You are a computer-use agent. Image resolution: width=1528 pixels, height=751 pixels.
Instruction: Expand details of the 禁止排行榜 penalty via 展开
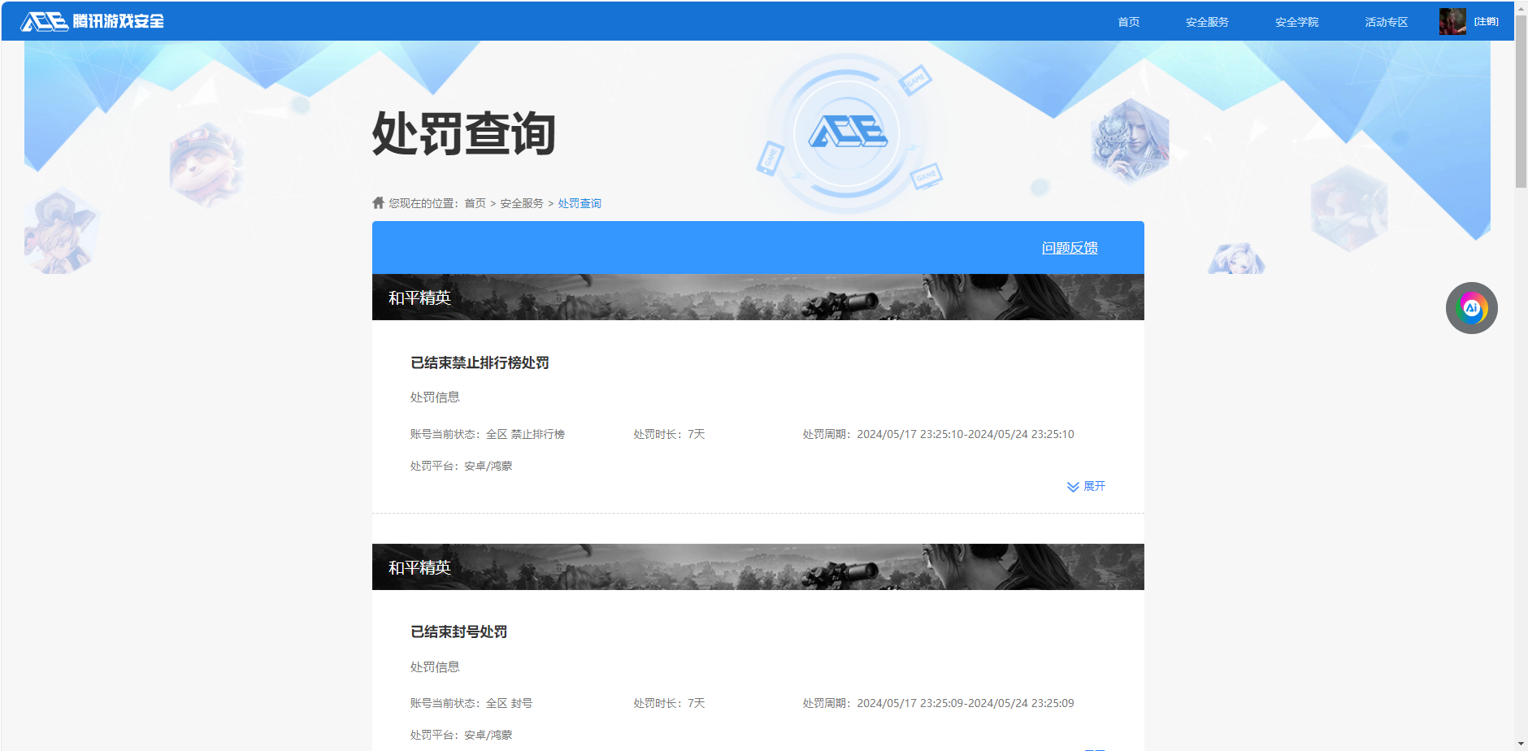(1093, 486)
